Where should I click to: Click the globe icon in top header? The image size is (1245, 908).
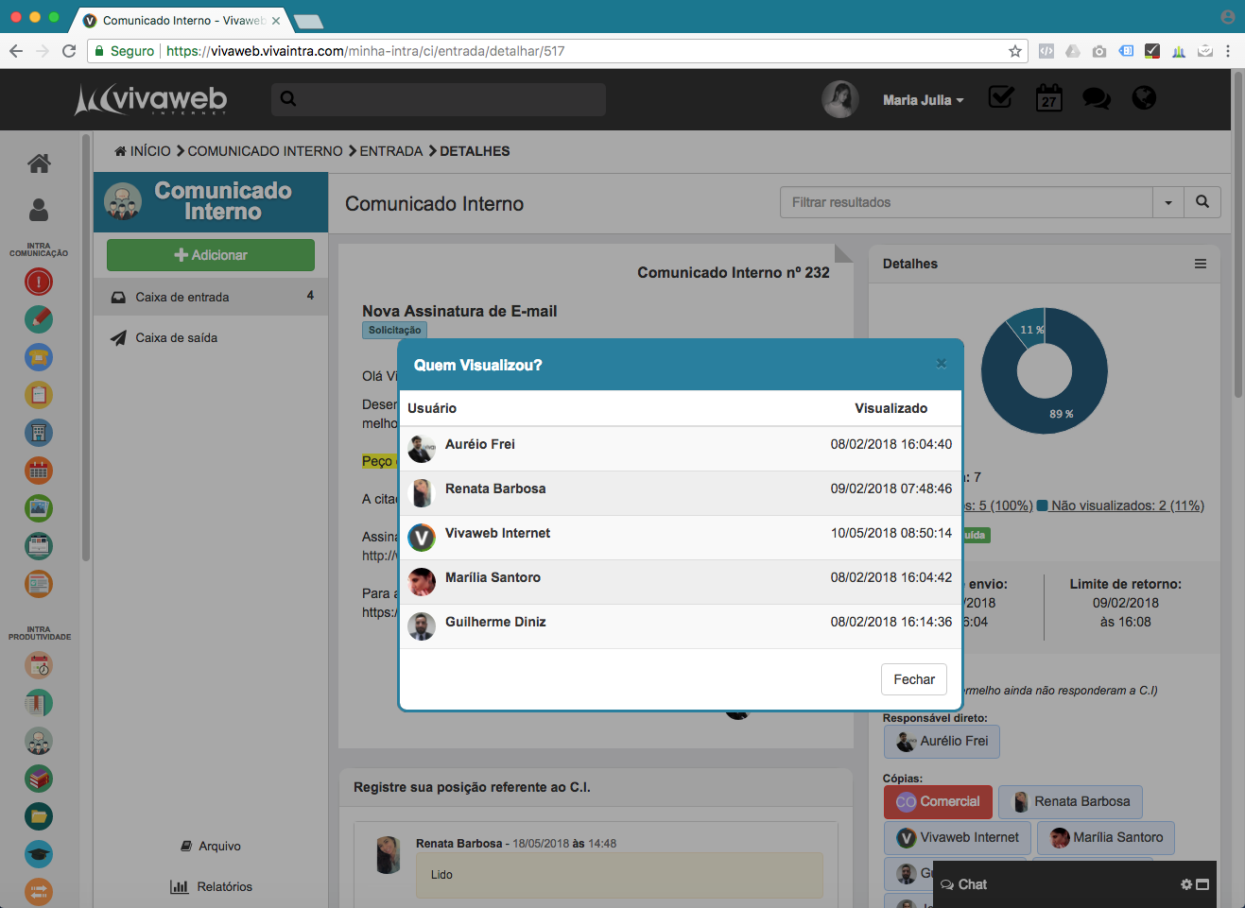click(1144, 98)
